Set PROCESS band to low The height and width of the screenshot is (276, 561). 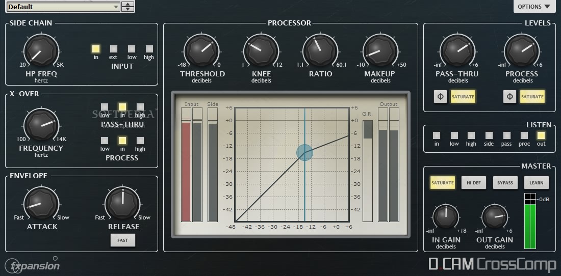pyautogui.click(x=105, y=141)
